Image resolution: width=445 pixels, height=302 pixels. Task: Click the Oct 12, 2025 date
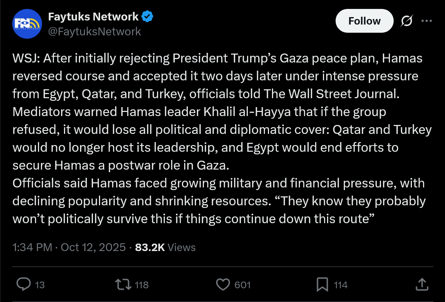93,247
